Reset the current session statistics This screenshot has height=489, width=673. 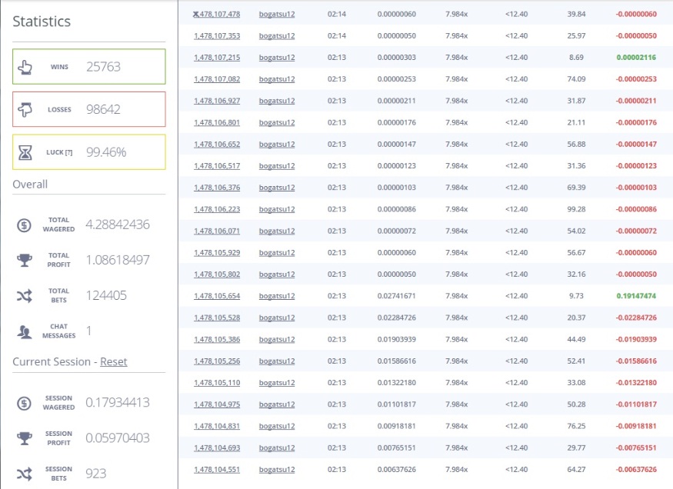pos(114,361)
